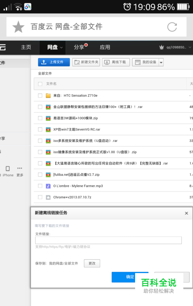The height and width of the screenshot is (306, 193).
Task: Check the HTC Sensation Z710e folder checkbox
Action: [x=40, y=95]
